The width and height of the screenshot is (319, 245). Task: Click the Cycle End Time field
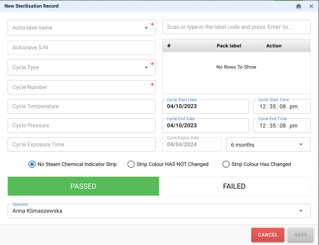282,125
